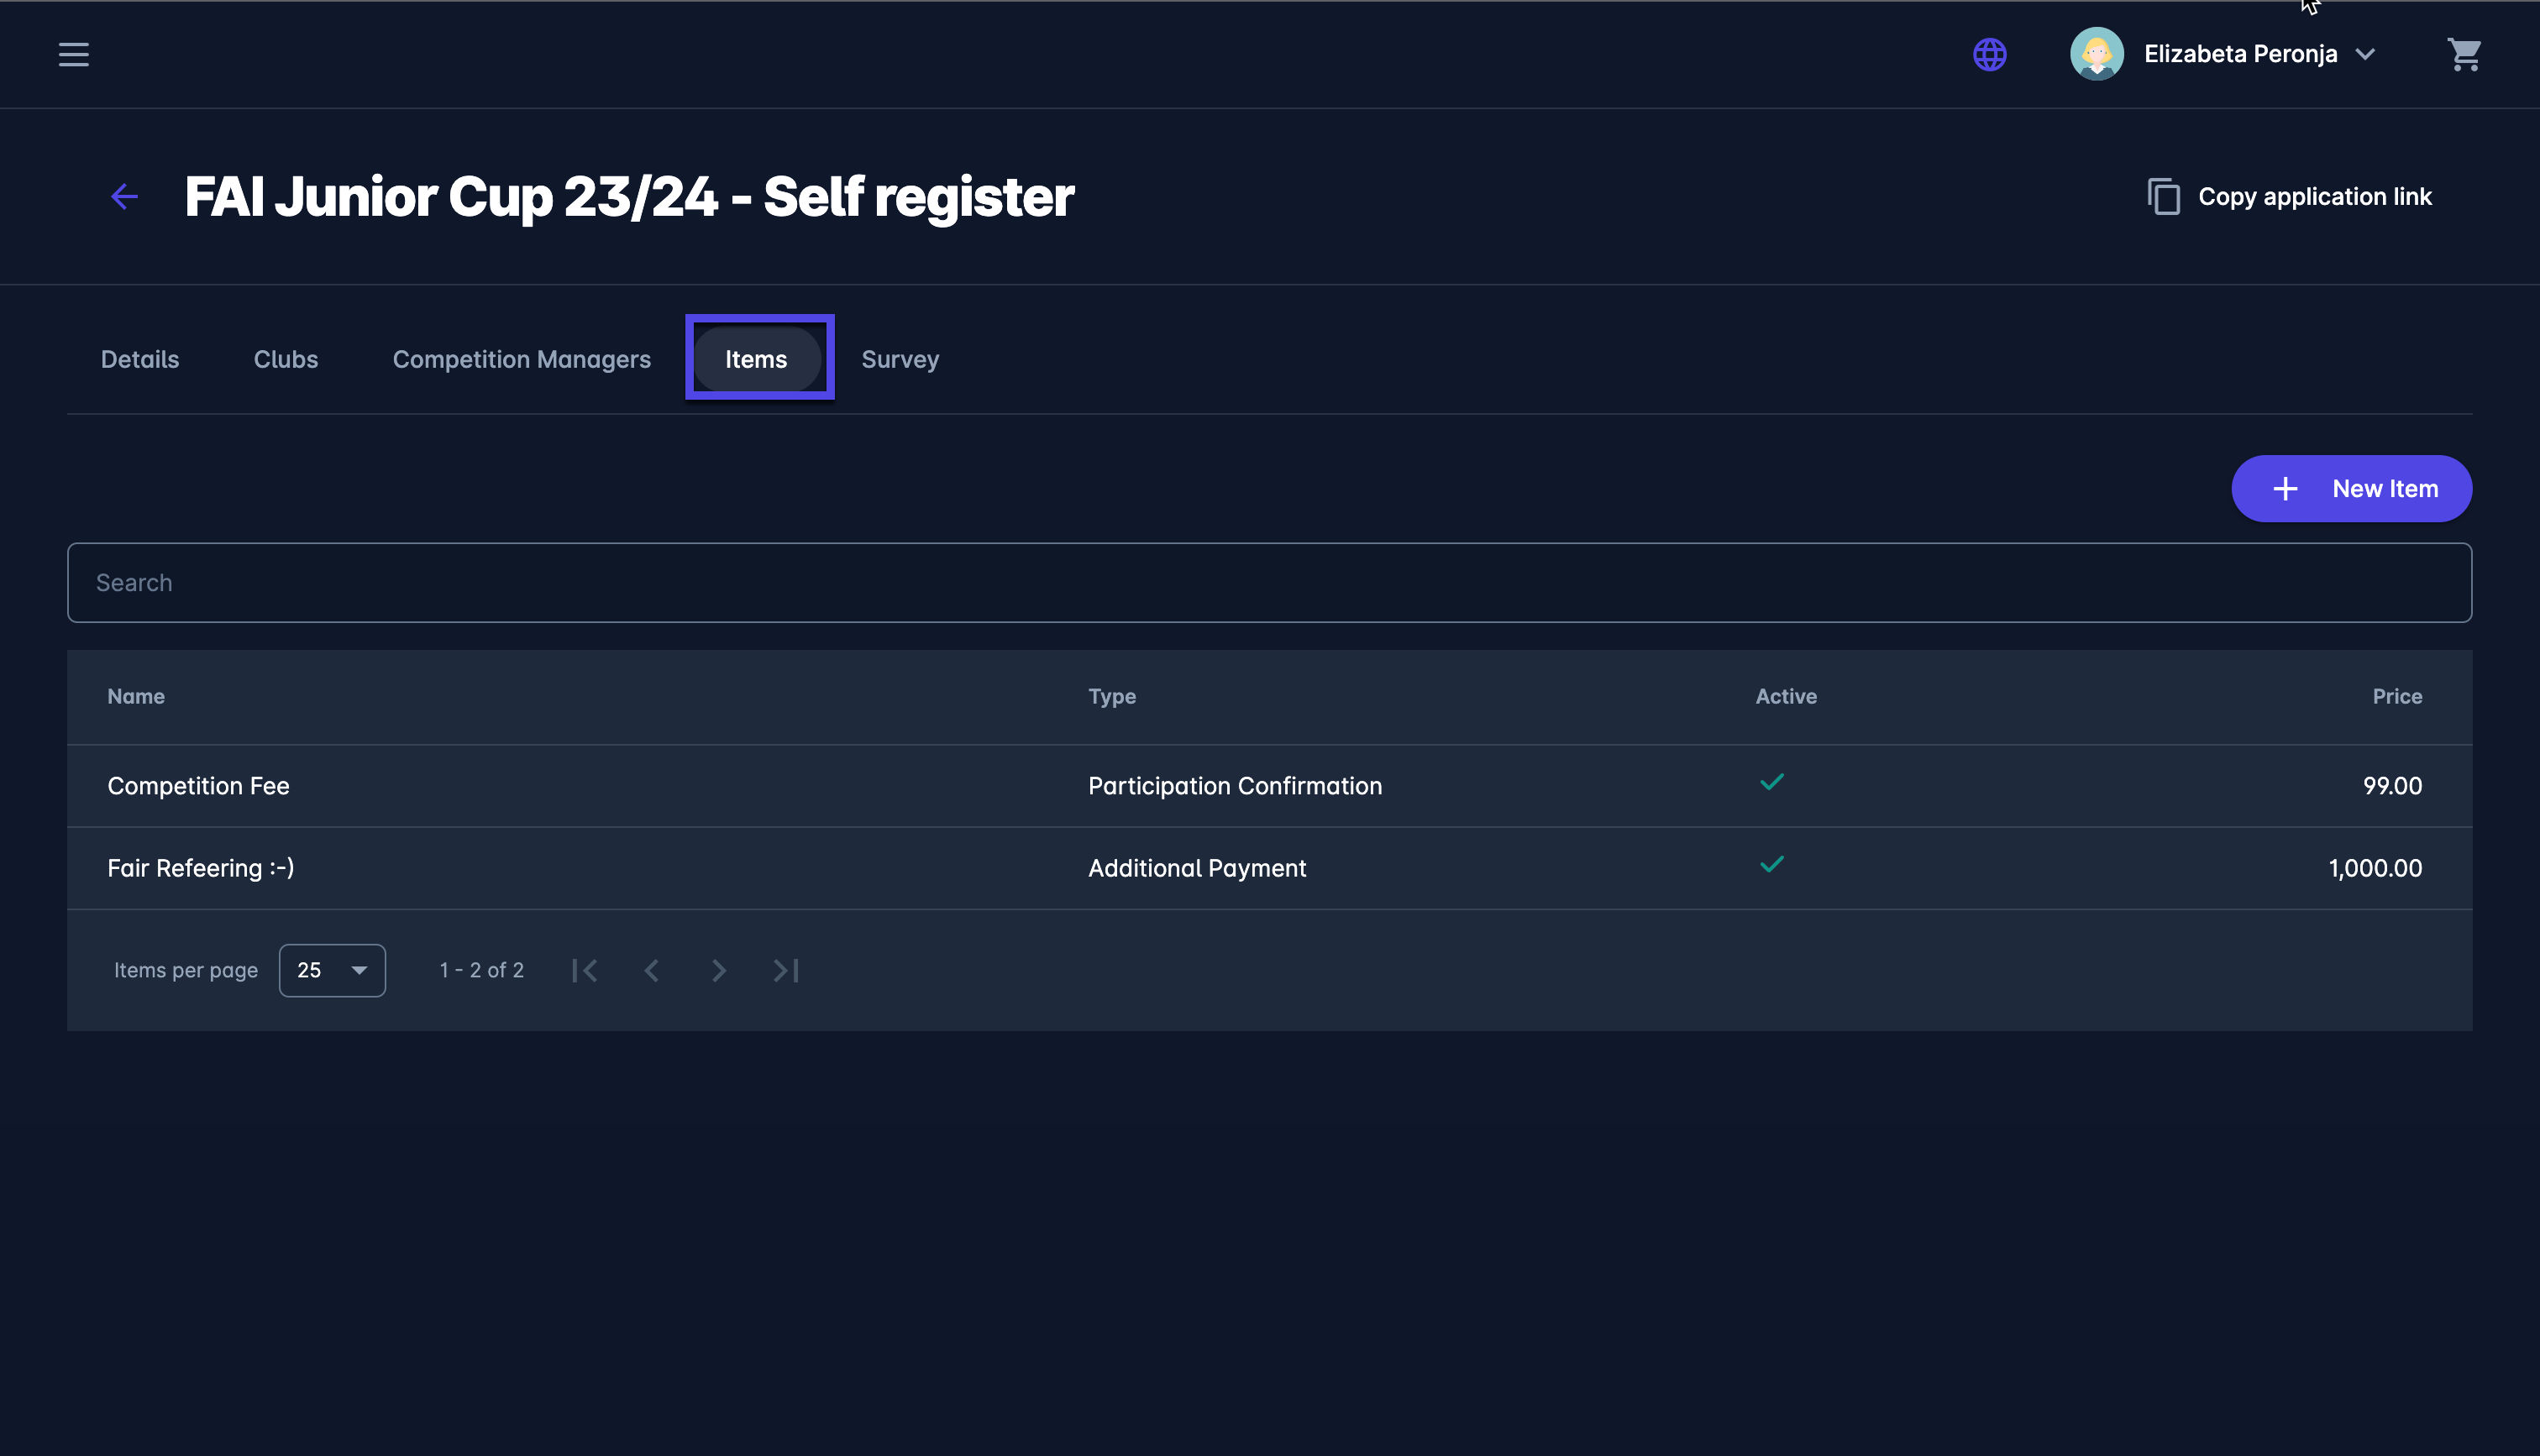Open the Competition Managers tab

point(521,359)
